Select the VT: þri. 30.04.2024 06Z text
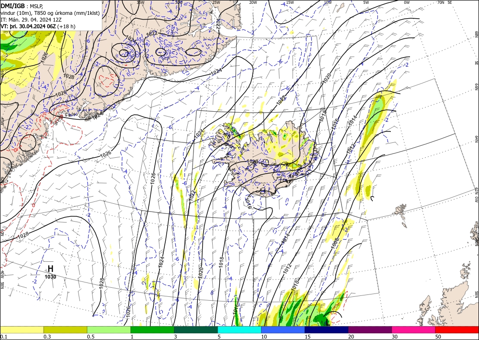This screenshot has width=479, height=340. (38, 26)
